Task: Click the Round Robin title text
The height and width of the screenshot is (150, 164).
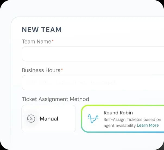Action: click(x=118, y=112)
